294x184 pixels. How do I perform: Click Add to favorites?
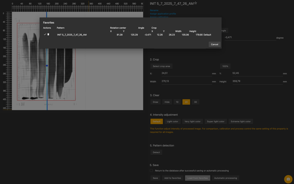(x=172, y=178)
